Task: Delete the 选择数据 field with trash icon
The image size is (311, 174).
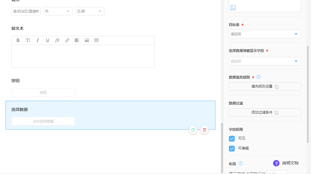Action: (204, 130)
